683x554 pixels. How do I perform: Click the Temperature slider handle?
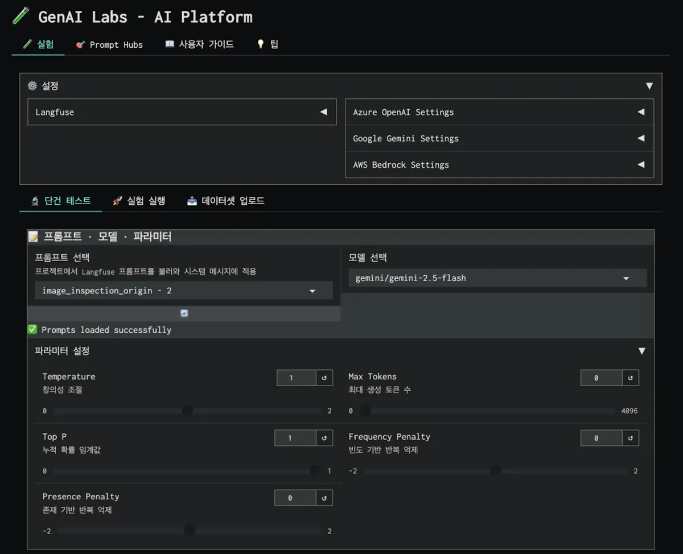click(x=187, y=411)
